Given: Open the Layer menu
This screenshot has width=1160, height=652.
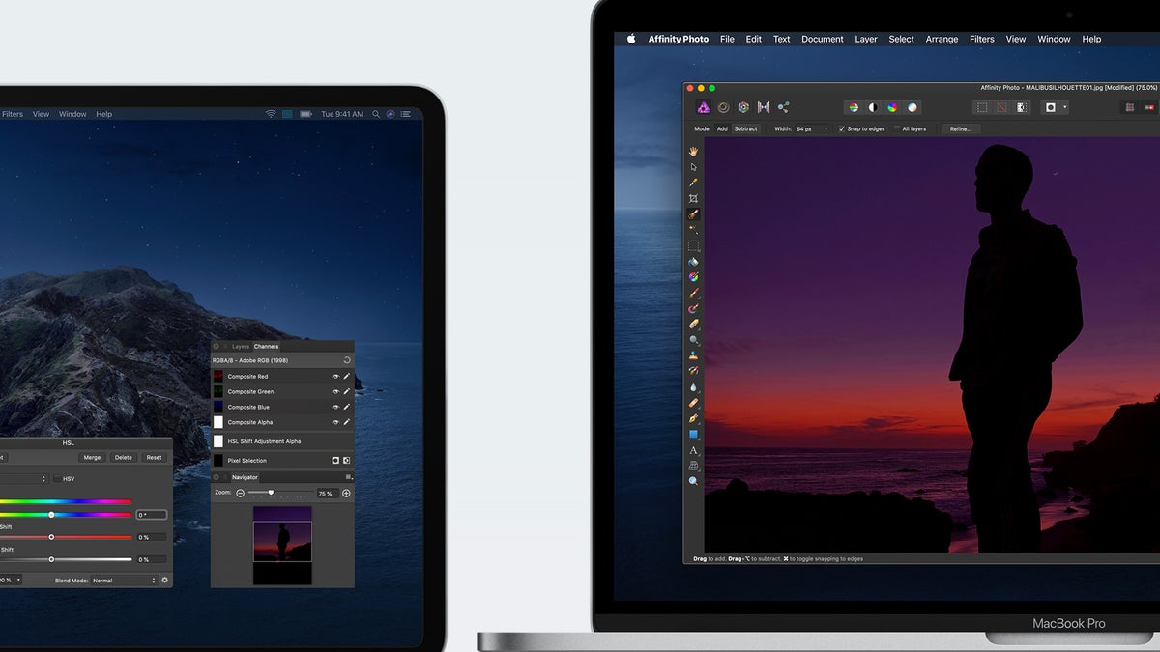Looking at the screenshot, I should [866, 39].
